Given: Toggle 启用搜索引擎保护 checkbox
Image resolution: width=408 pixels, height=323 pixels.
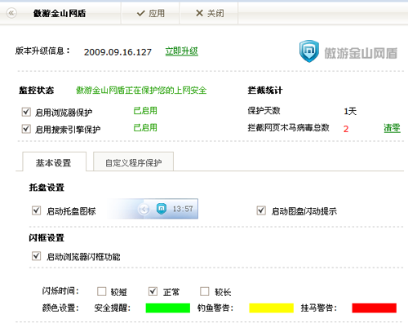Looking at the screenshot, I should pyautogui.click(x=26, y=129).
